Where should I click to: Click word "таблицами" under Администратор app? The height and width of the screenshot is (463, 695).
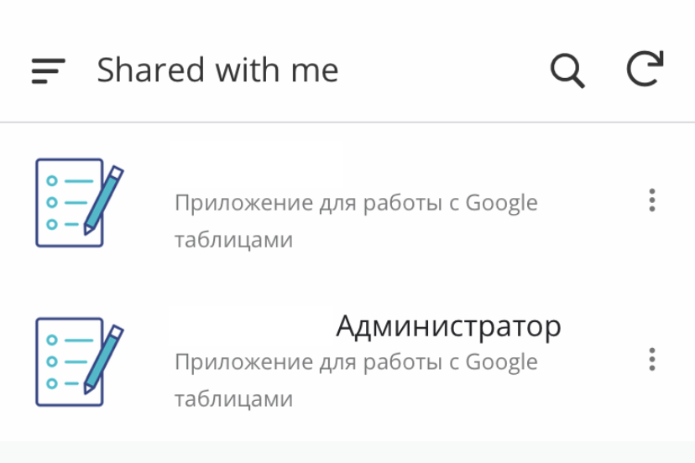click(233, 399)
